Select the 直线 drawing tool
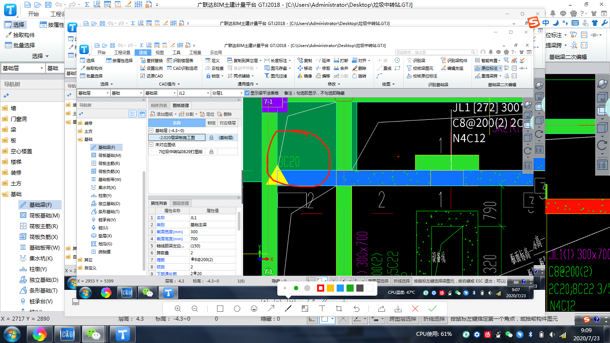This screenshot has width=610, height=343. click(x=384, y=68)
